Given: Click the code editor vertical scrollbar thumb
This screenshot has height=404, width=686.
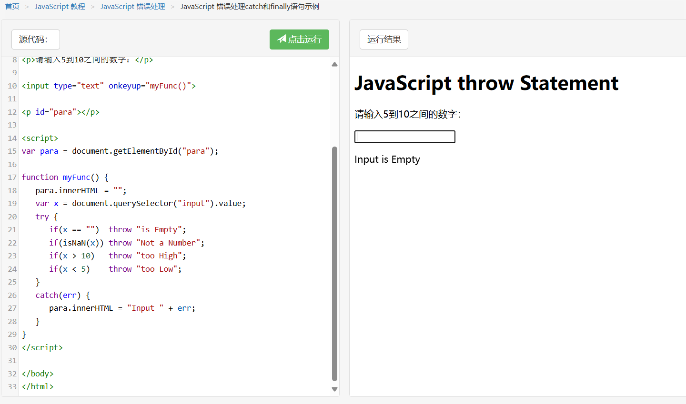Looking at the screenshot, I should coord(334,264).
